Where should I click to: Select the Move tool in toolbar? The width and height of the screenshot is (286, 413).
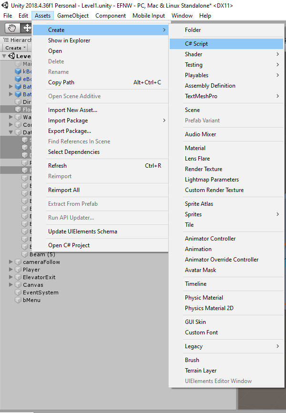click(27, 28)
